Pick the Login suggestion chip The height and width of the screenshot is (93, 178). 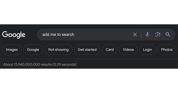[147, 49]
